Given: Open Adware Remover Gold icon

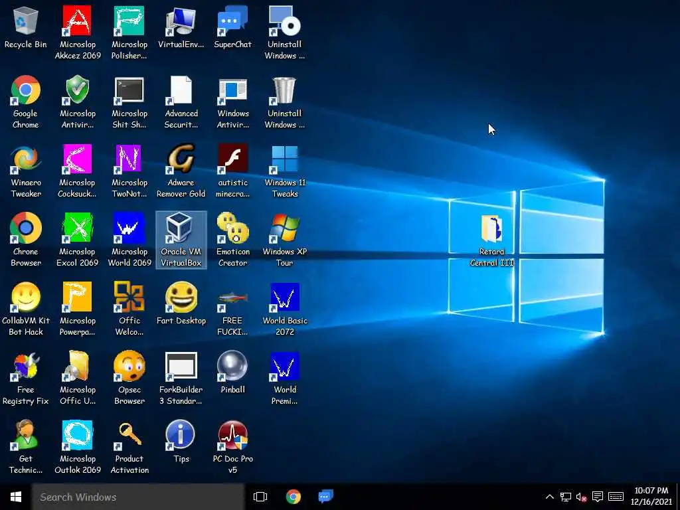Looking at the screenshot, I should pos(181,159).
